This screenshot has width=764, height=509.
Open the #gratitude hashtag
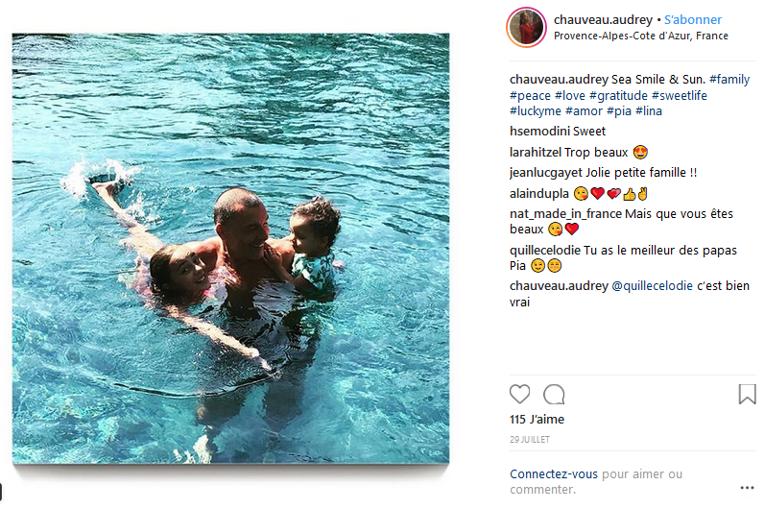(618, 95)
